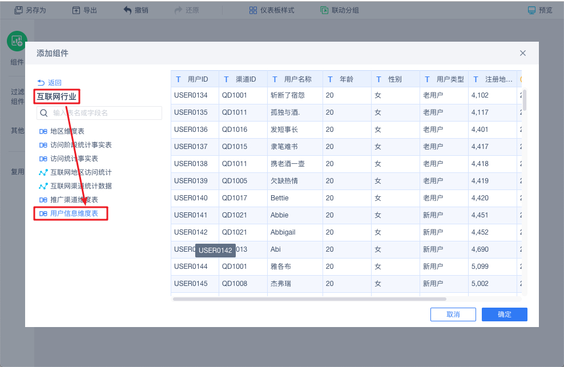Viewport: 564px width, 367px height.
Task: Click the type icon of 用户ID column
Action: coord(178,79)
